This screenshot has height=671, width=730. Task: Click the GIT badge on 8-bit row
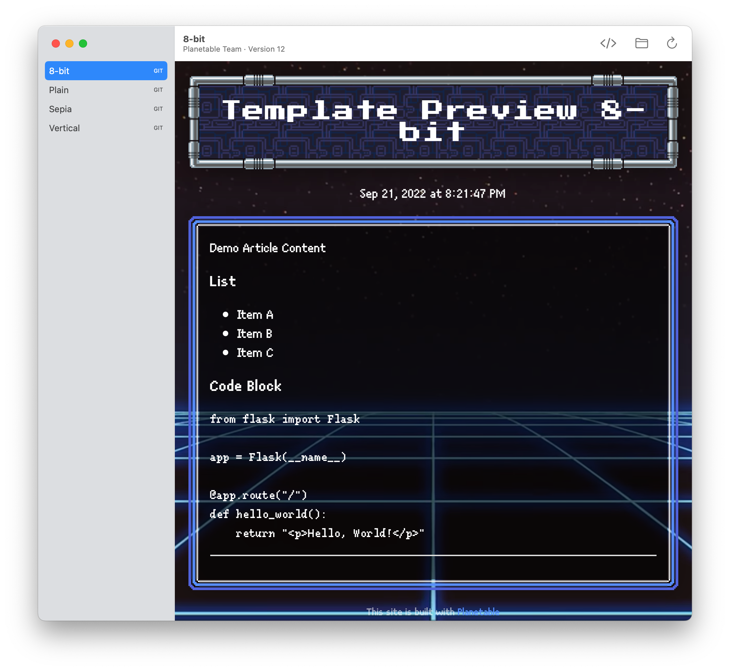point(158,71)
